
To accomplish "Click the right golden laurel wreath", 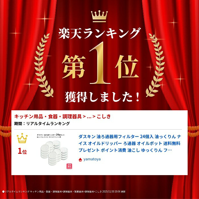I will 156,65.
